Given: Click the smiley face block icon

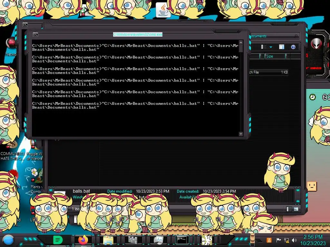Looking at the screenshot, I should tap(312, 186).
